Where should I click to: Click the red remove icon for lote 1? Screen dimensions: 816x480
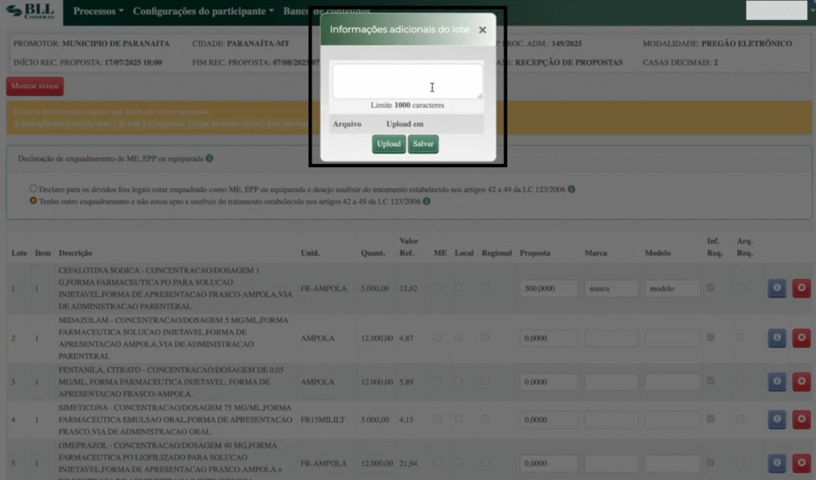coord(801,288)
